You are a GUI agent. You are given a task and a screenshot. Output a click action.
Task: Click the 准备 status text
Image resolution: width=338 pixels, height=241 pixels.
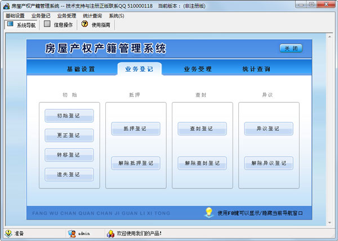point(19,233)
